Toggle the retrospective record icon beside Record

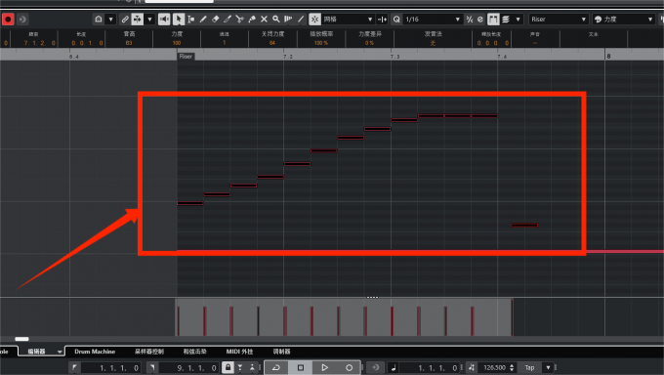(x=22, y=20)
